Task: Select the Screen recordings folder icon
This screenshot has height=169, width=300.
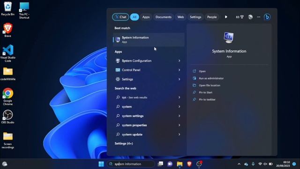Action: pyautogui.click(x=8, y=140)
